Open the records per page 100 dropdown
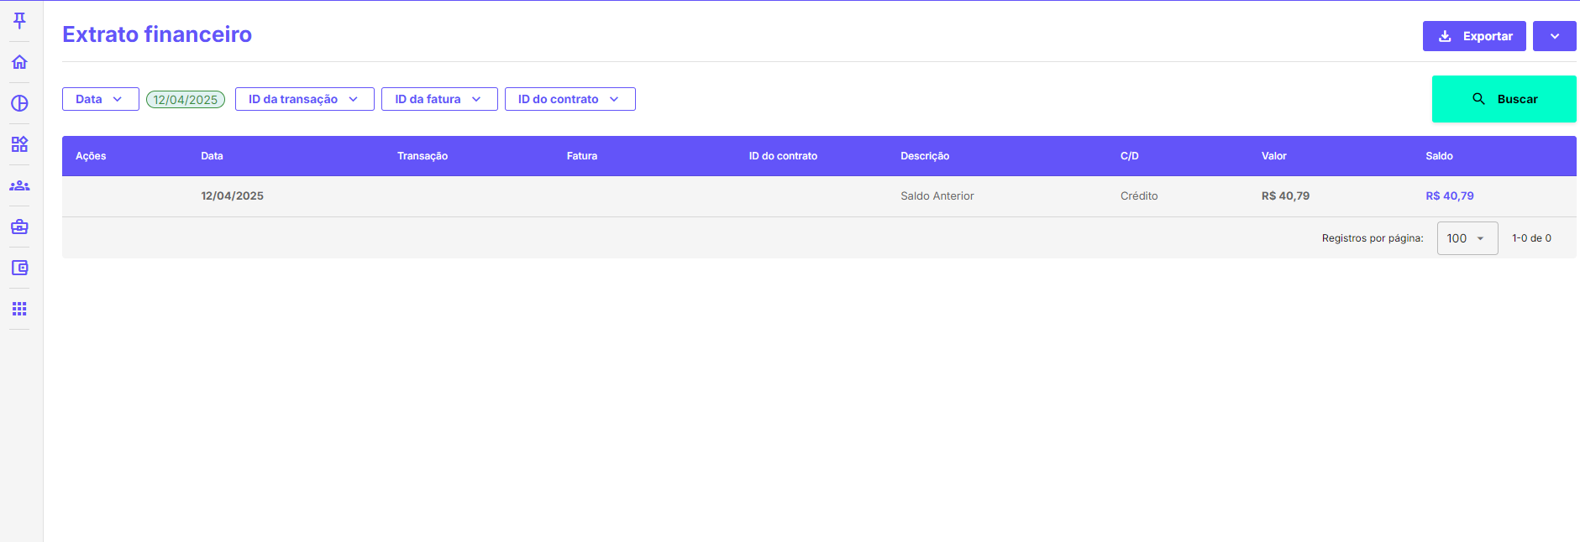This screenshot has height=542, width=1580. [x=1467, y=238]
